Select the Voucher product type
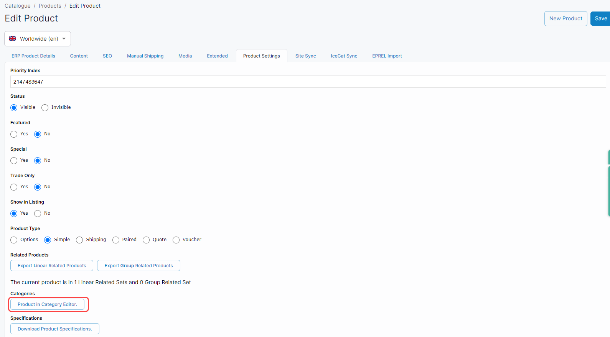This screenshot has height=337, width=610. [176, 240]
